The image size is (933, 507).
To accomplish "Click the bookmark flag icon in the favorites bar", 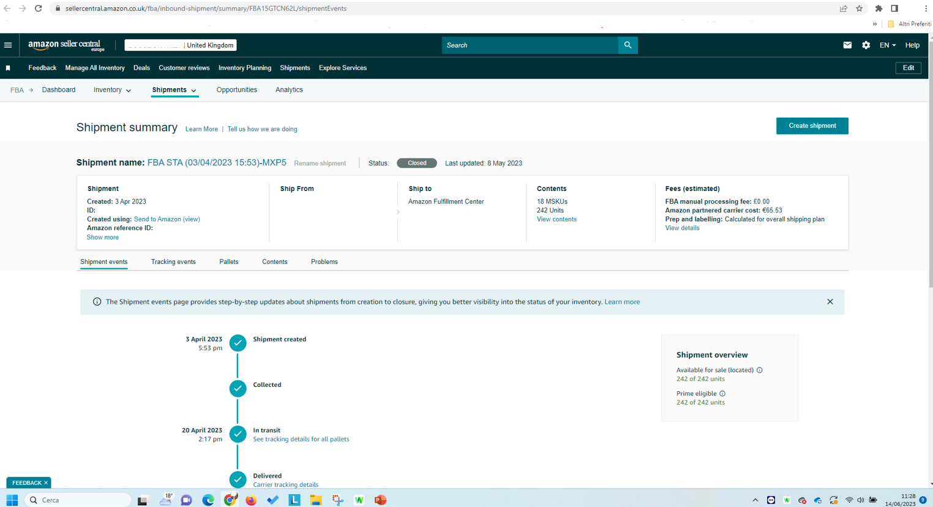I will pos(8,68).
